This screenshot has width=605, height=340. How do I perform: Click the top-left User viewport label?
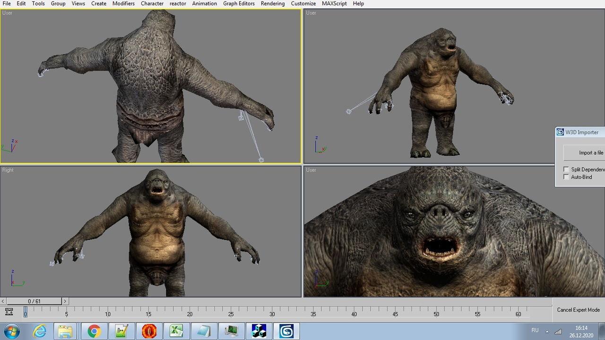(x=7, y=13)
